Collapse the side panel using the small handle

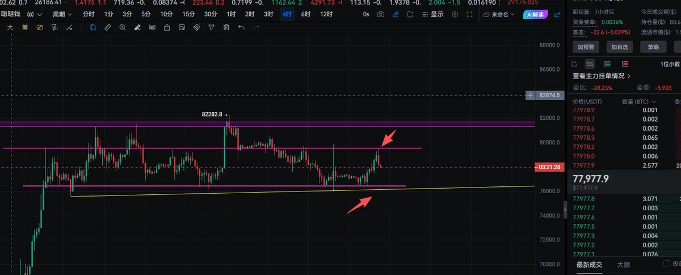tap(565, 209)
